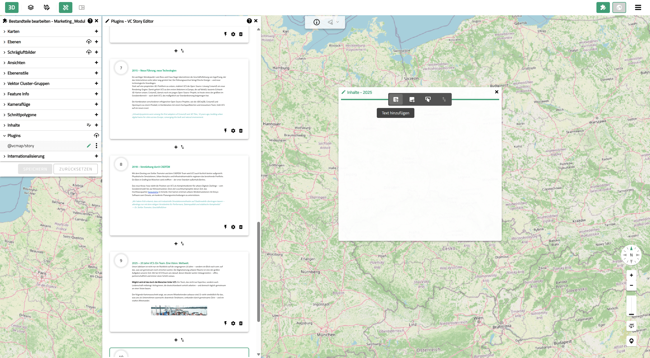Select the Inhalte row label
Screen dimensions: 650x358
[14, 125]
